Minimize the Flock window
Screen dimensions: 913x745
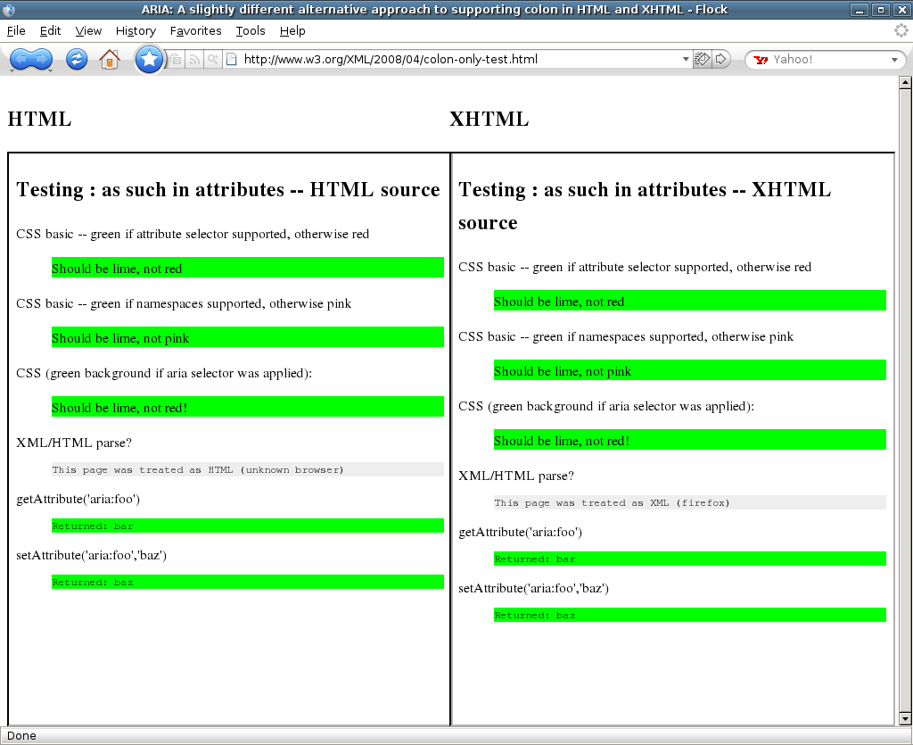[860, 9]
